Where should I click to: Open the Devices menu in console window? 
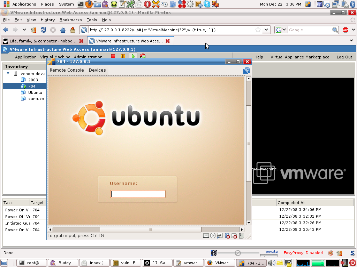tap(97, 70)
